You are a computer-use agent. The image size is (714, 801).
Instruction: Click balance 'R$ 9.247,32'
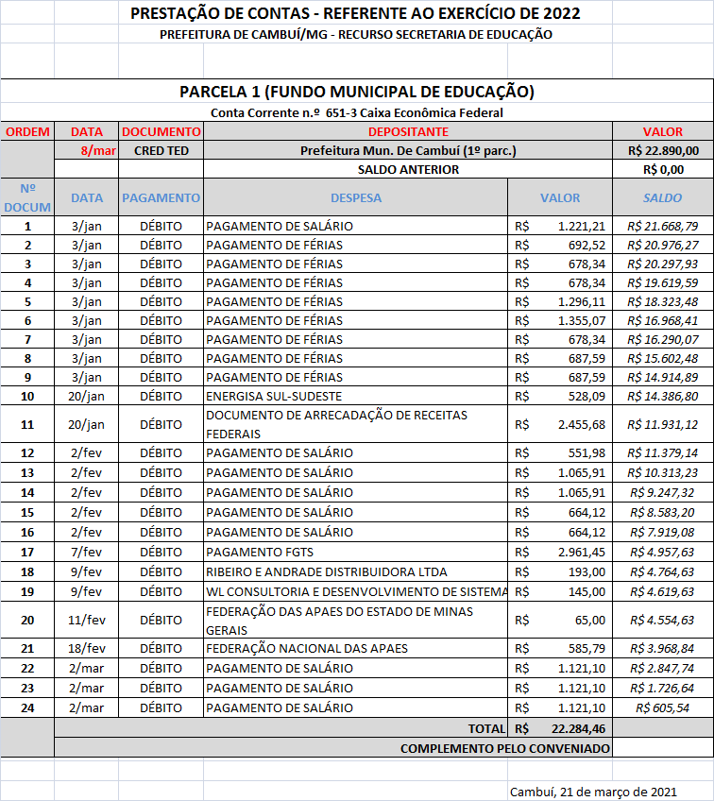pyautogui.click(x=663, y=492)
